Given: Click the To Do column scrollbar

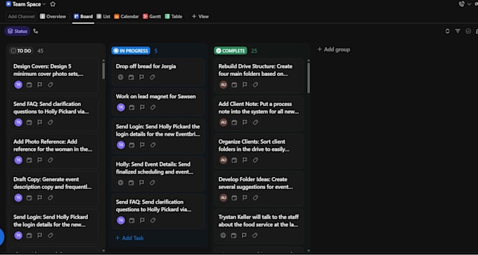Looking at the screenshot, I should coord(103,71).
